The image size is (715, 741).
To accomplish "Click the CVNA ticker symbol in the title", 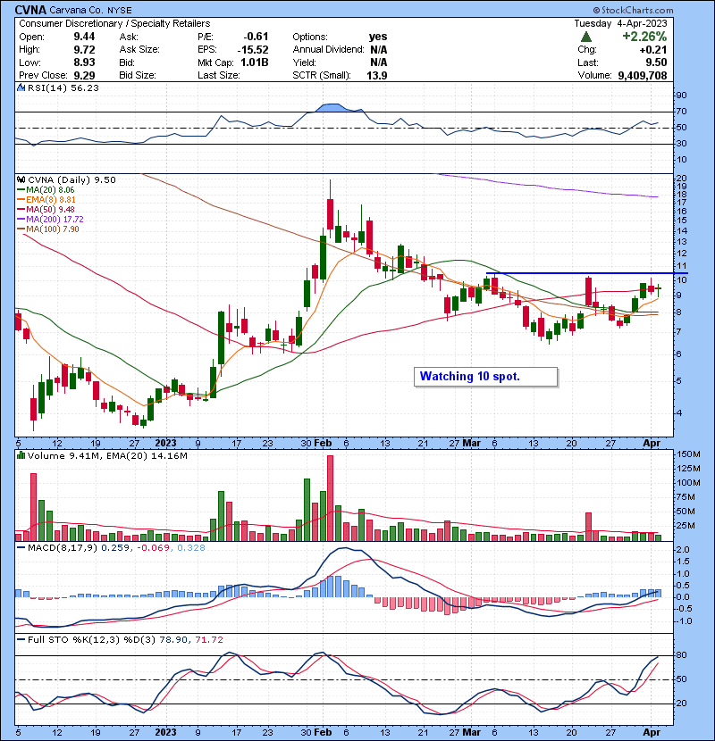I will pos(30,10).
